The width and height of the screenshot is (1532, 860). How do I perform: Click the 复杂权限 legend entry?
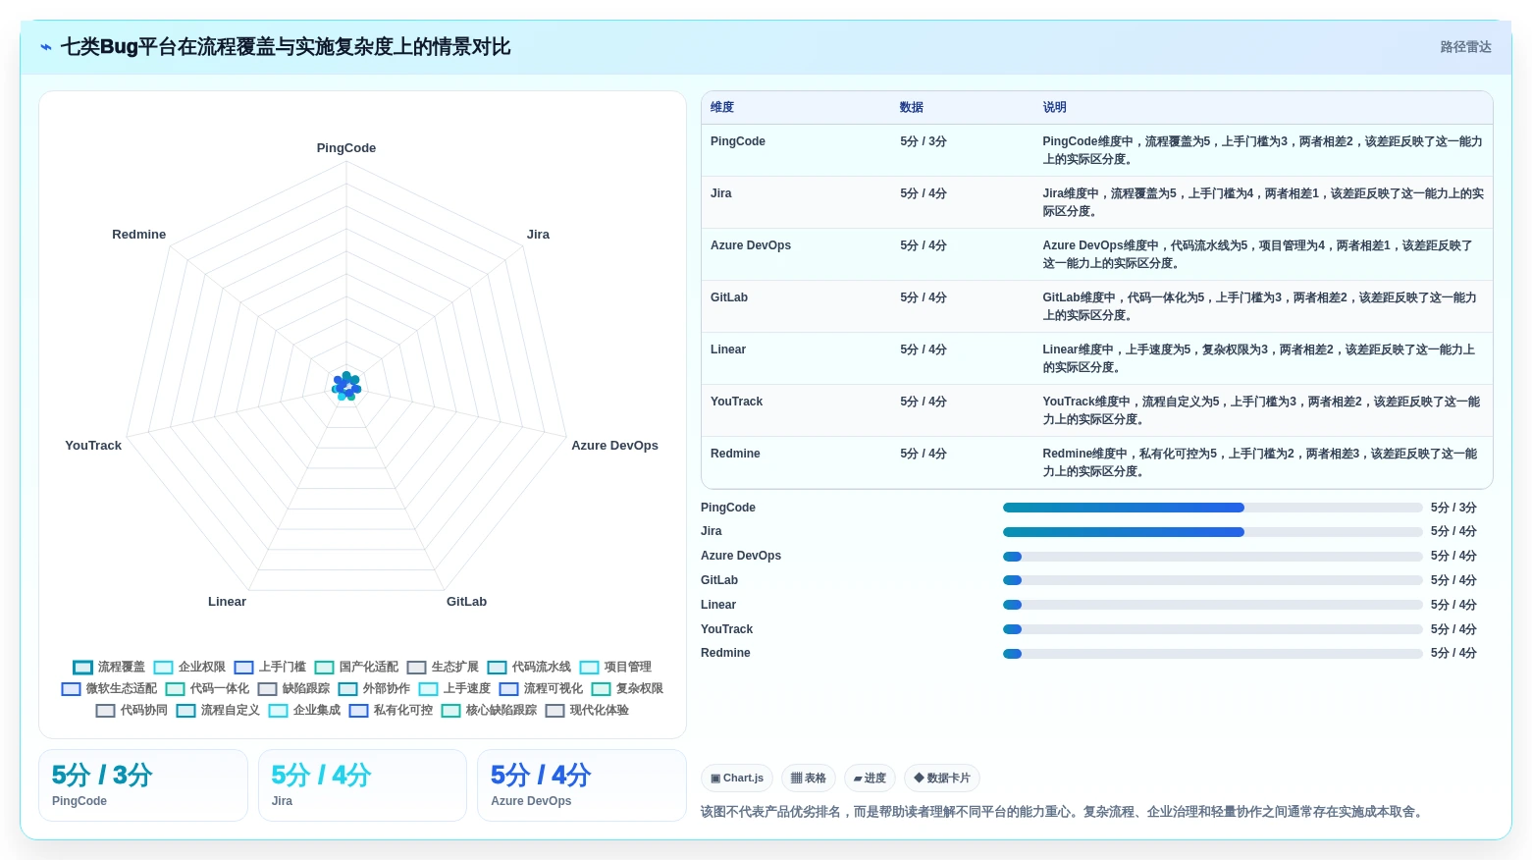click(627, 688)
